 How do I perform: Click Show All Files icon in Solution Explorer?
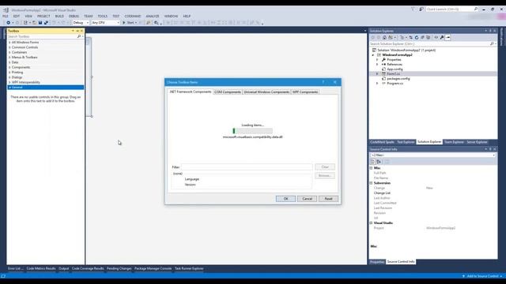click(429, 37)
